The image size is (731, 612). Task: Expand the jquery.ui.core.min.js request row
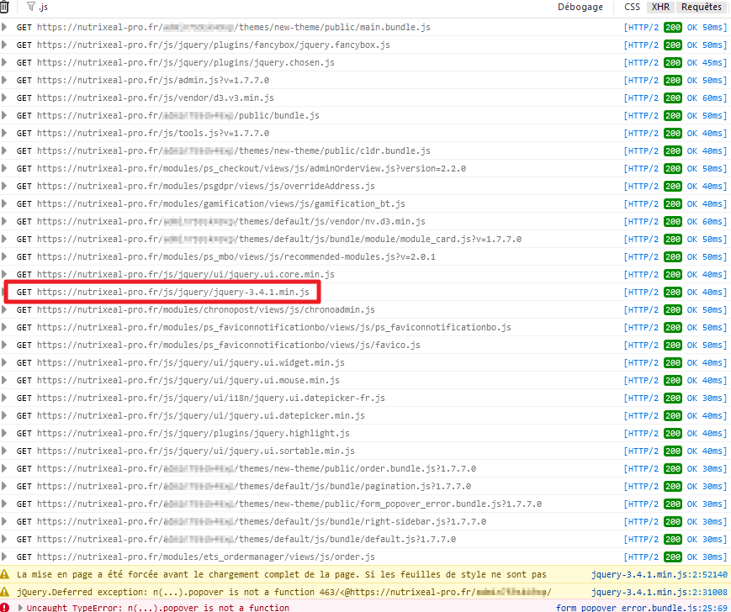coord(6,274)
